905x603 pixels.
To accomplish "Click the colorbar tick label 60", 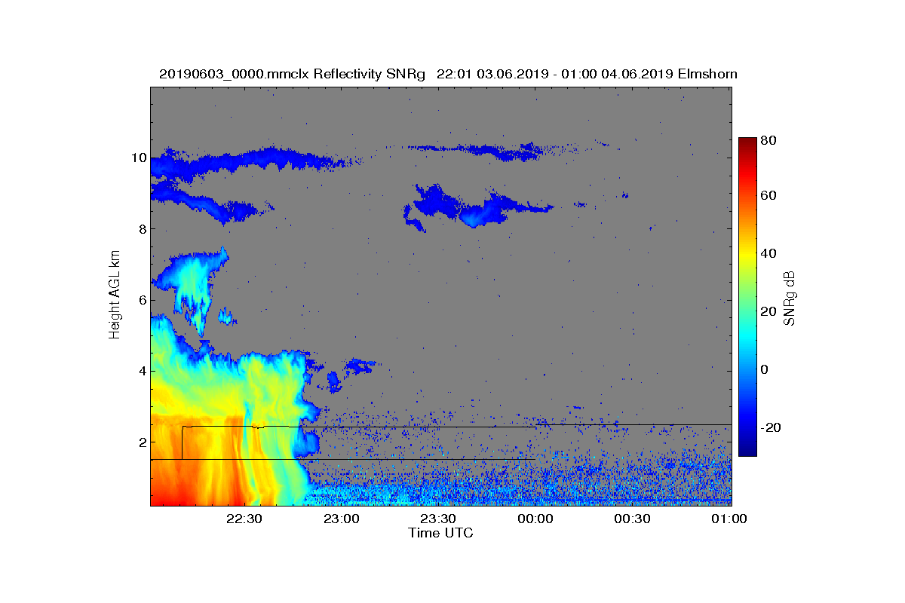I will [769, 196].
